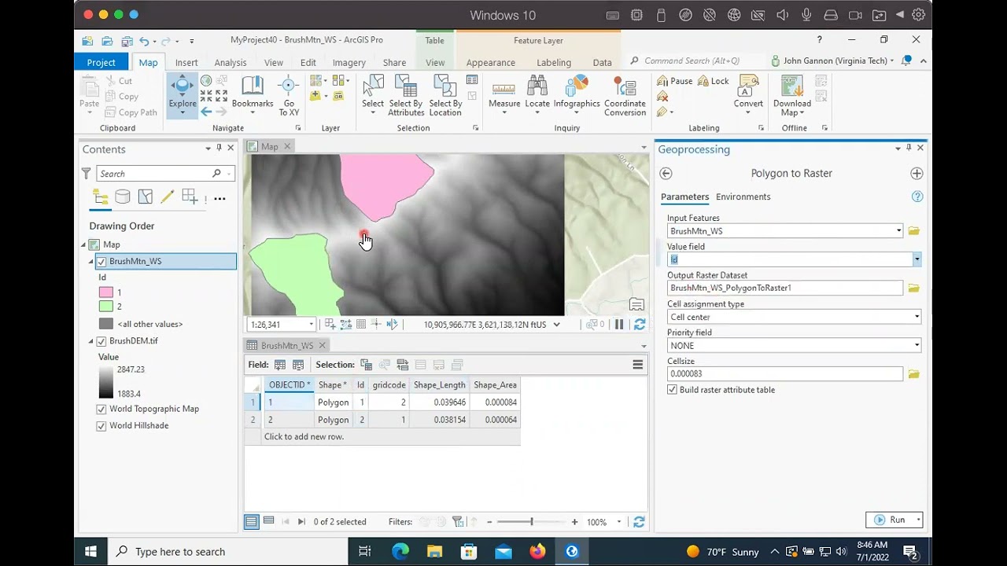
Task: Refresh the map view
Action: 640,324
